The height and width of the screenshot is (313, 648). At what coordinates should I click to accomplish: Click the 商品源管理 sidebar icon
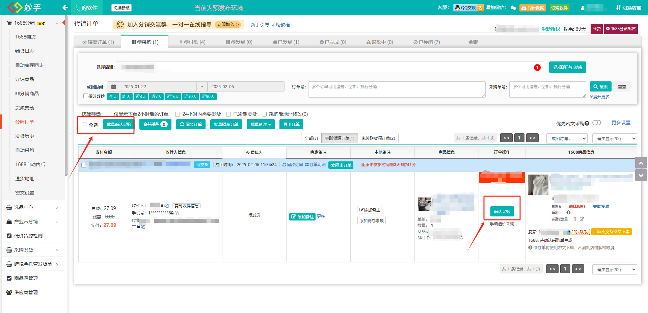pos(9,278)
